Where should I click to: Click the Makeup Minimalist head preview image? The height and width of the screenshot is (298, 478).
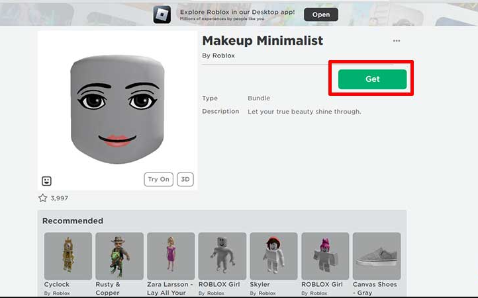tap(117, 109)
